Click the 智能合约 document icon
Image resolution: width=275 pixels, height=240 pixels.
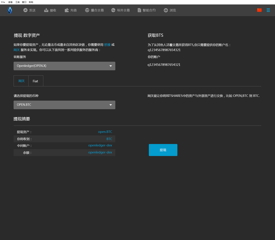pos(139,10)
